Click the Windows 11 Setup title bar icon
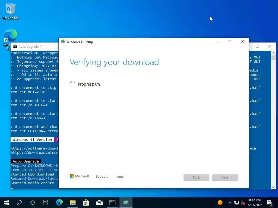Screen dimensions: 278x208 click(63, 42)
